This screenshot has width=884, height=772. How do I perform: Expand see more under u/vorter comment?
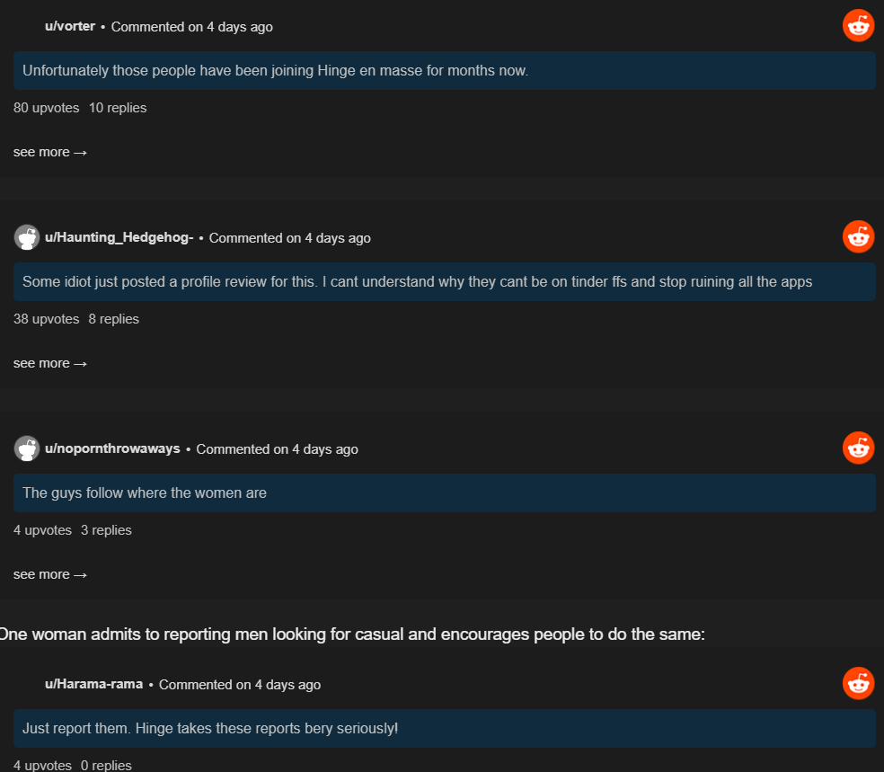(x=49, y=152)
